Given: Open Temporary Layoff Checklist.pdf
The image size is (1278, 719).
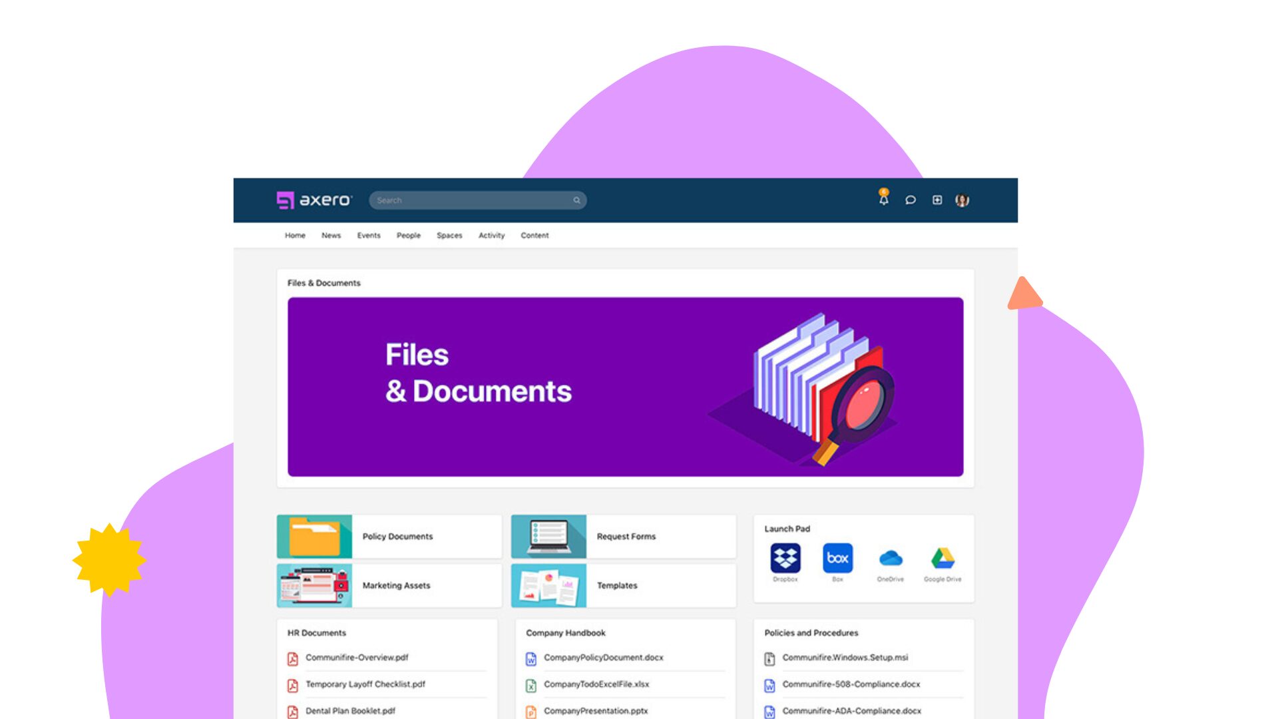Looking at the screenshot, I should coord(365,684).
